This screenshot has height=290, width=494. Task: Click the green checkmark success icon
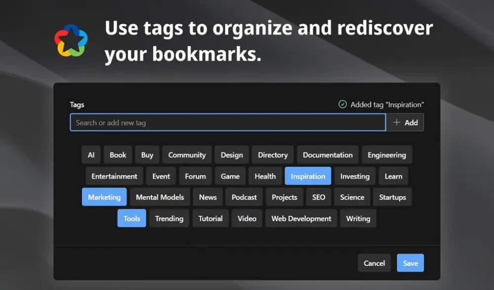pyautogui.click(x=342, y=104)
